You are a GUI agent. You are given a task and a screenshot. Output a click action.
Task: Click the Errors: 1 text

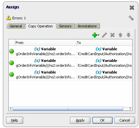tap(19, 18)
